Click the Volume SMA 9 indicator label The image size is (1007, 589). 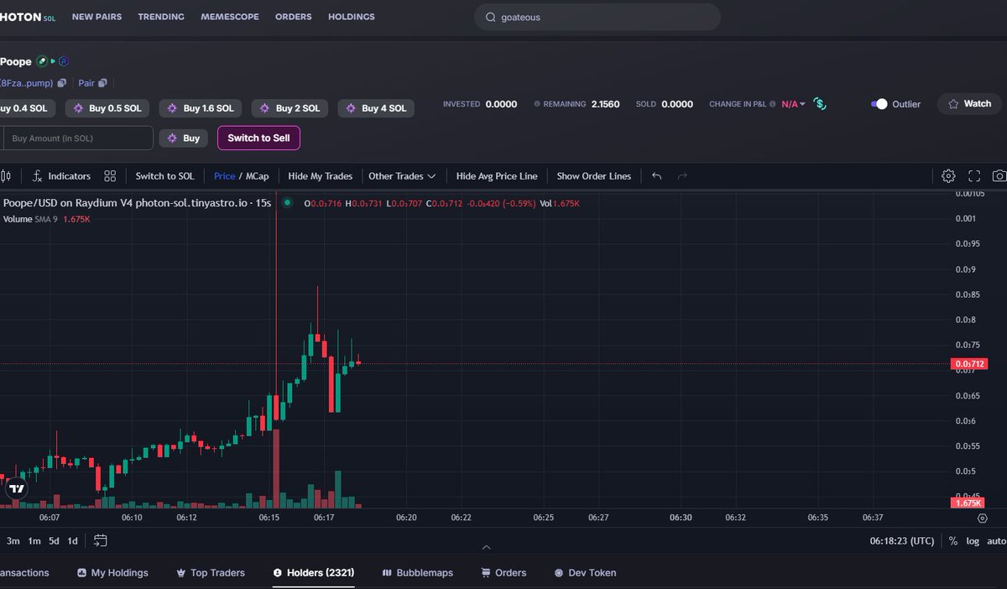point(30,219)
